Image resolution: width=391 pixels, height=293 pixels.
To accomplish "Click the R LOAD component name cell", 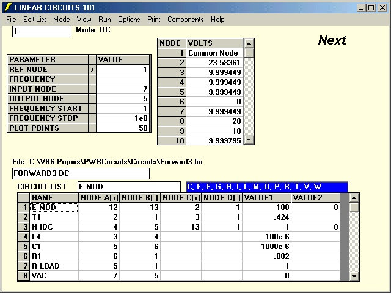I will click(54, 266).
